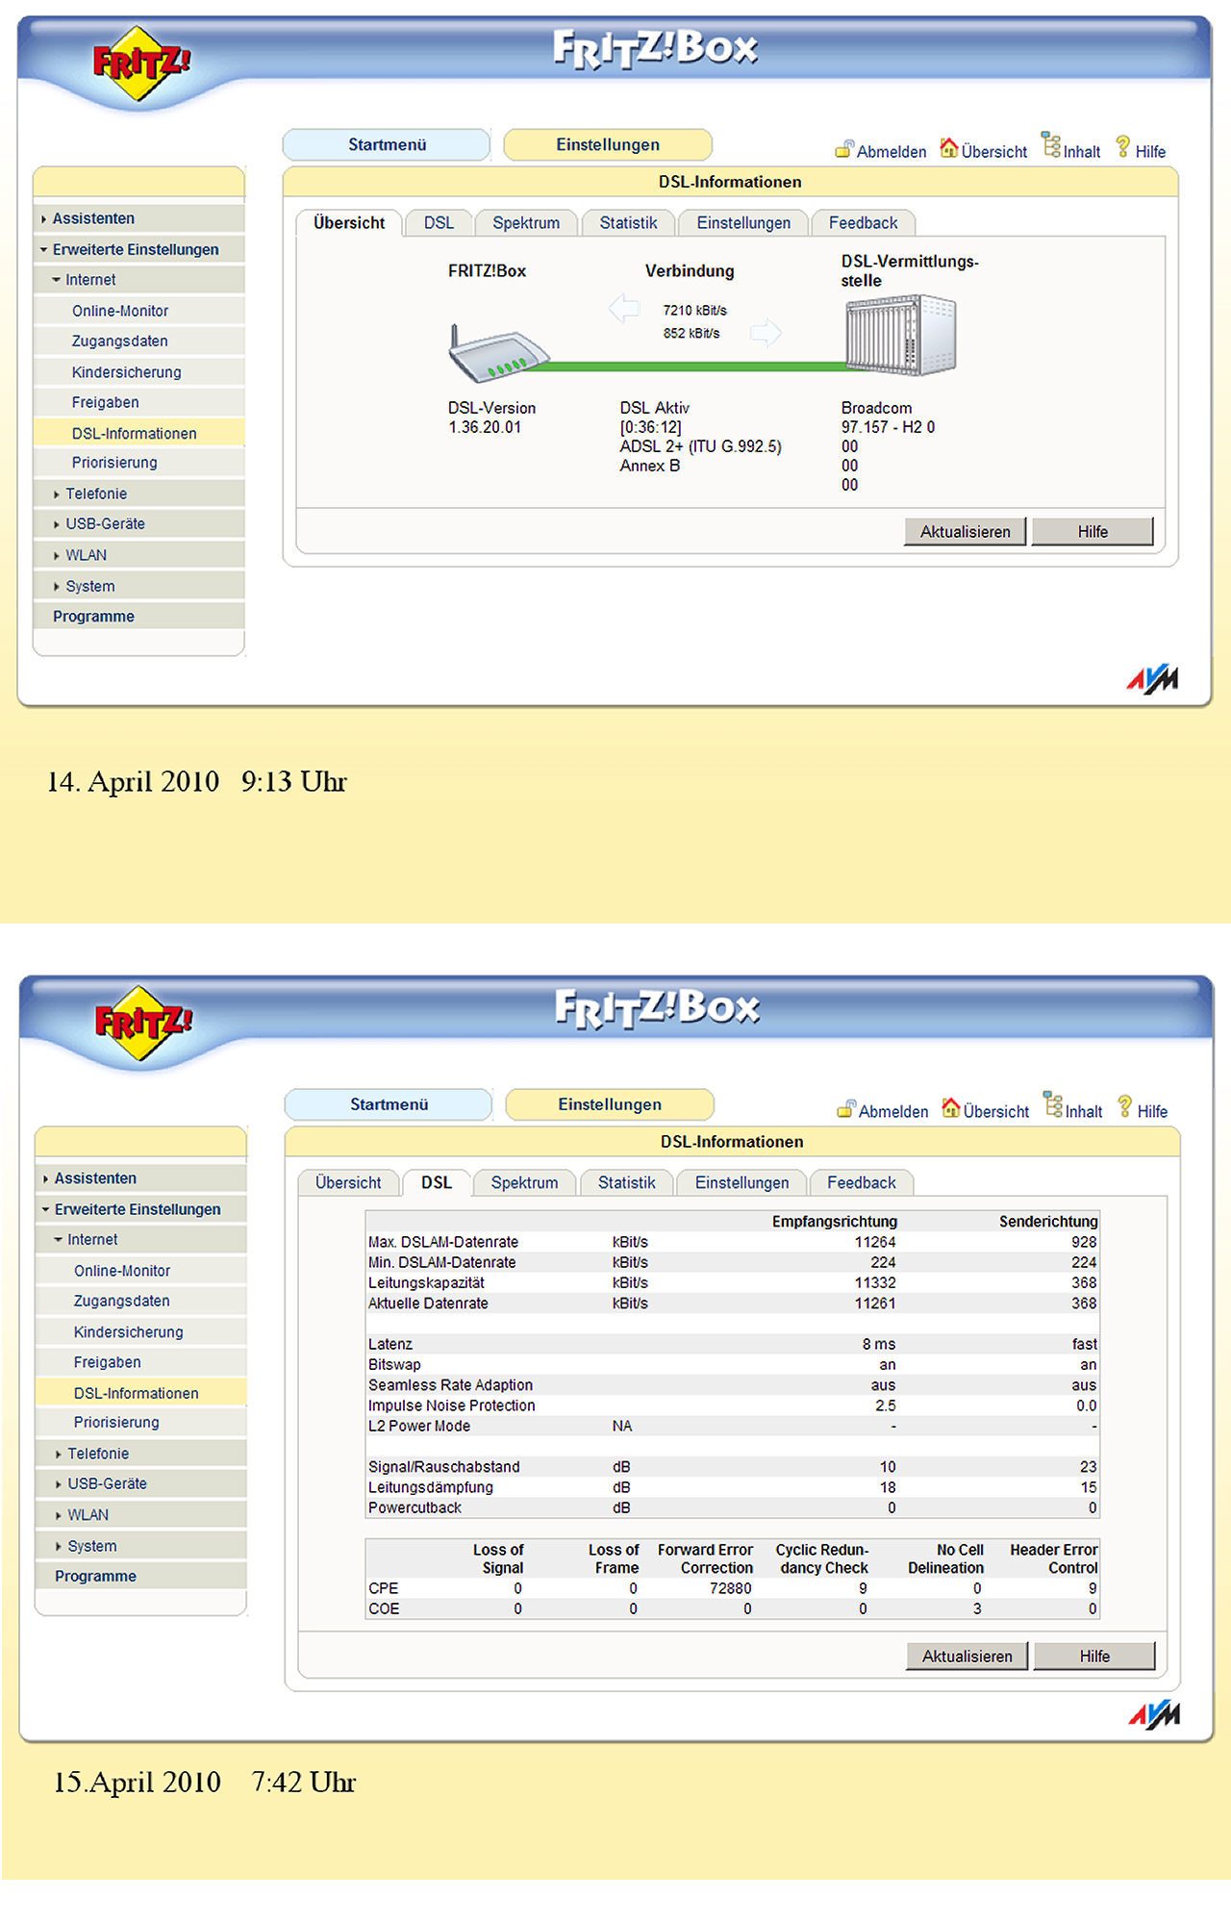
Task: Open the Startmenü tab in the bottom panel
Action: (389, 1104)
